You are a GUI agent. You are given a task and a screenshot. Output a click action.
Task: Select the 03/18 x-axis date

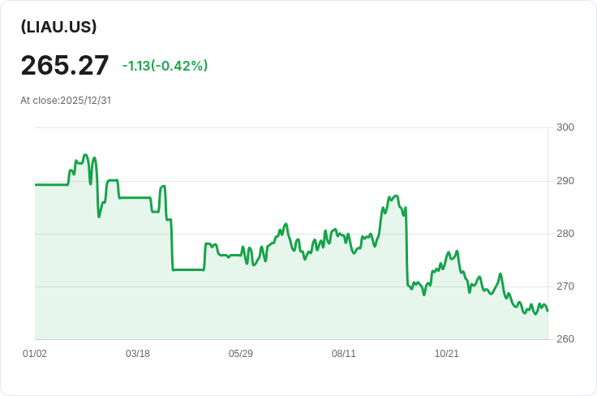[138, 354]
